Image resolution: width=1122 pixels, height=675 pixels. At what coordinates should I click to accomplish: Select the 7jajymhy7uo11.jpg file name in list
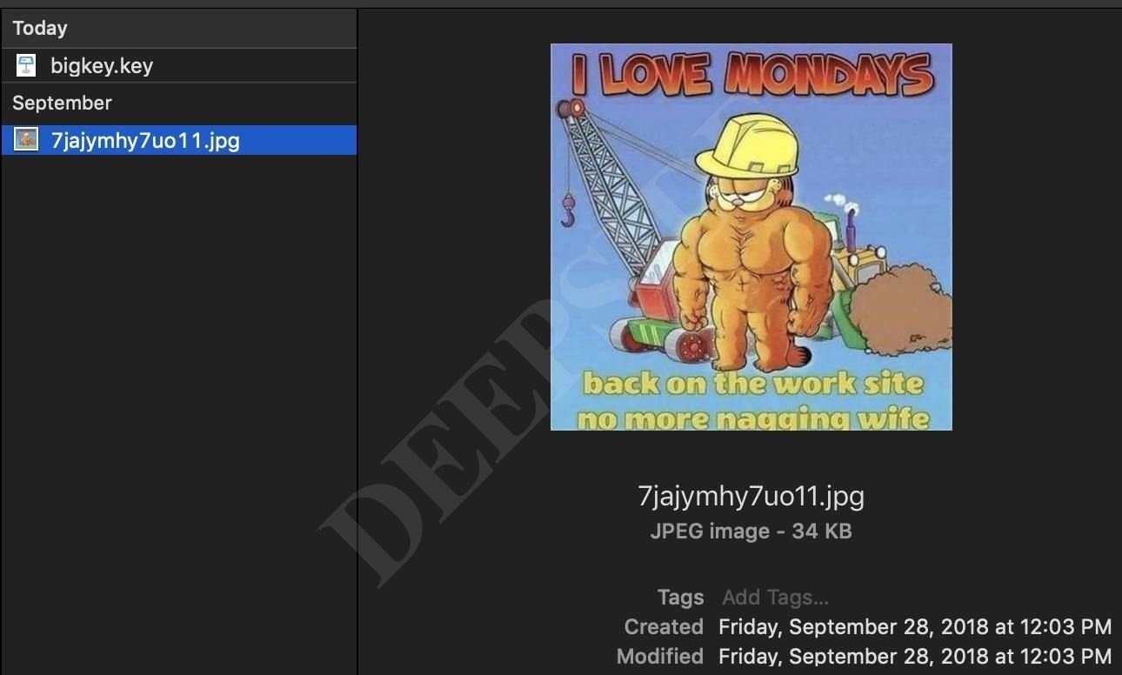click(144, 139)
